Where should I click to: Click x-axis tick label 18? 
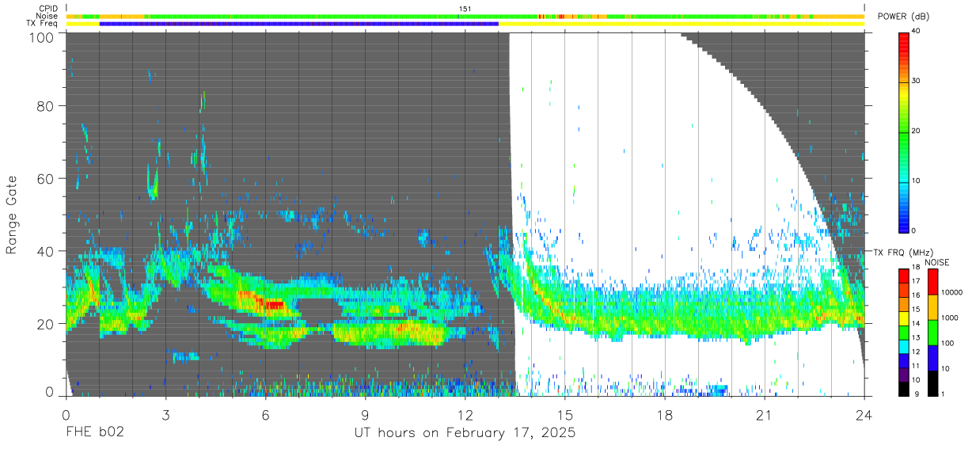(665, 414)
